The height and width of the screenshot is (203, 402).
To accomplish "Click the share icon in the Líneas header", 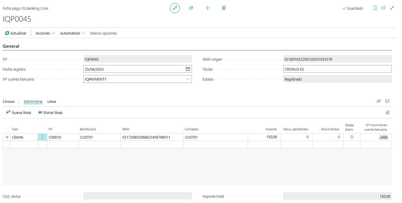I will tap(379, 101).
